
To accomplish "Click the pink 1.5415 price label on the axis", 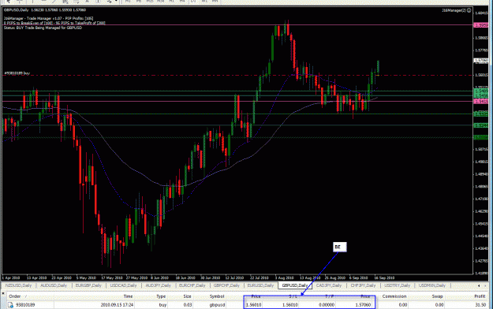I will tap(481, 101).
